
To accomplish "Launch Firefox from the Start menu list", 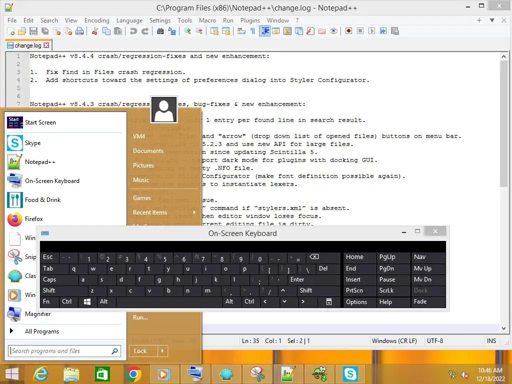I will (x=65, y=219).
